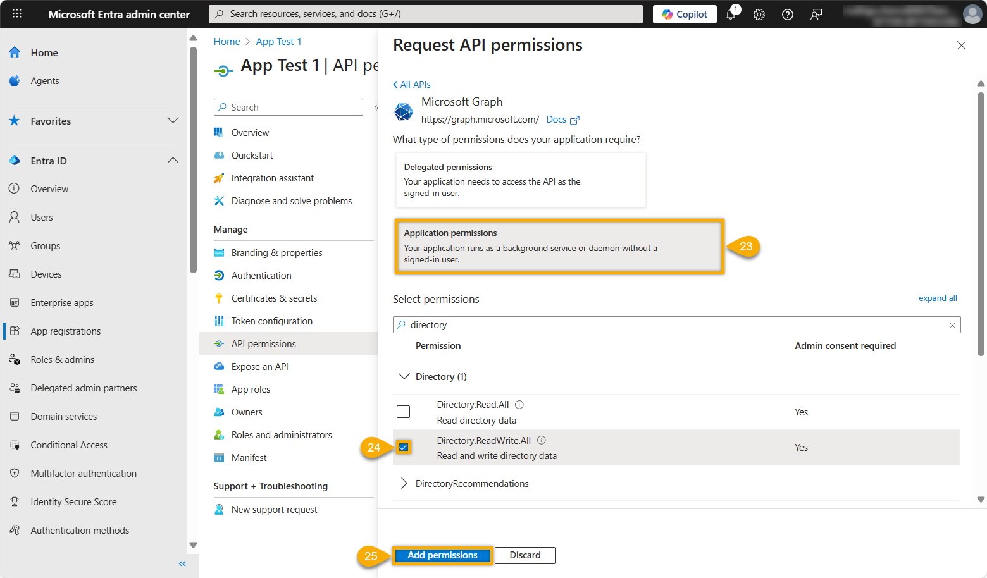Viewport: 987px width, 578px height.
Task: Clear the directory permission search box
Action: (x=952, y=324)
